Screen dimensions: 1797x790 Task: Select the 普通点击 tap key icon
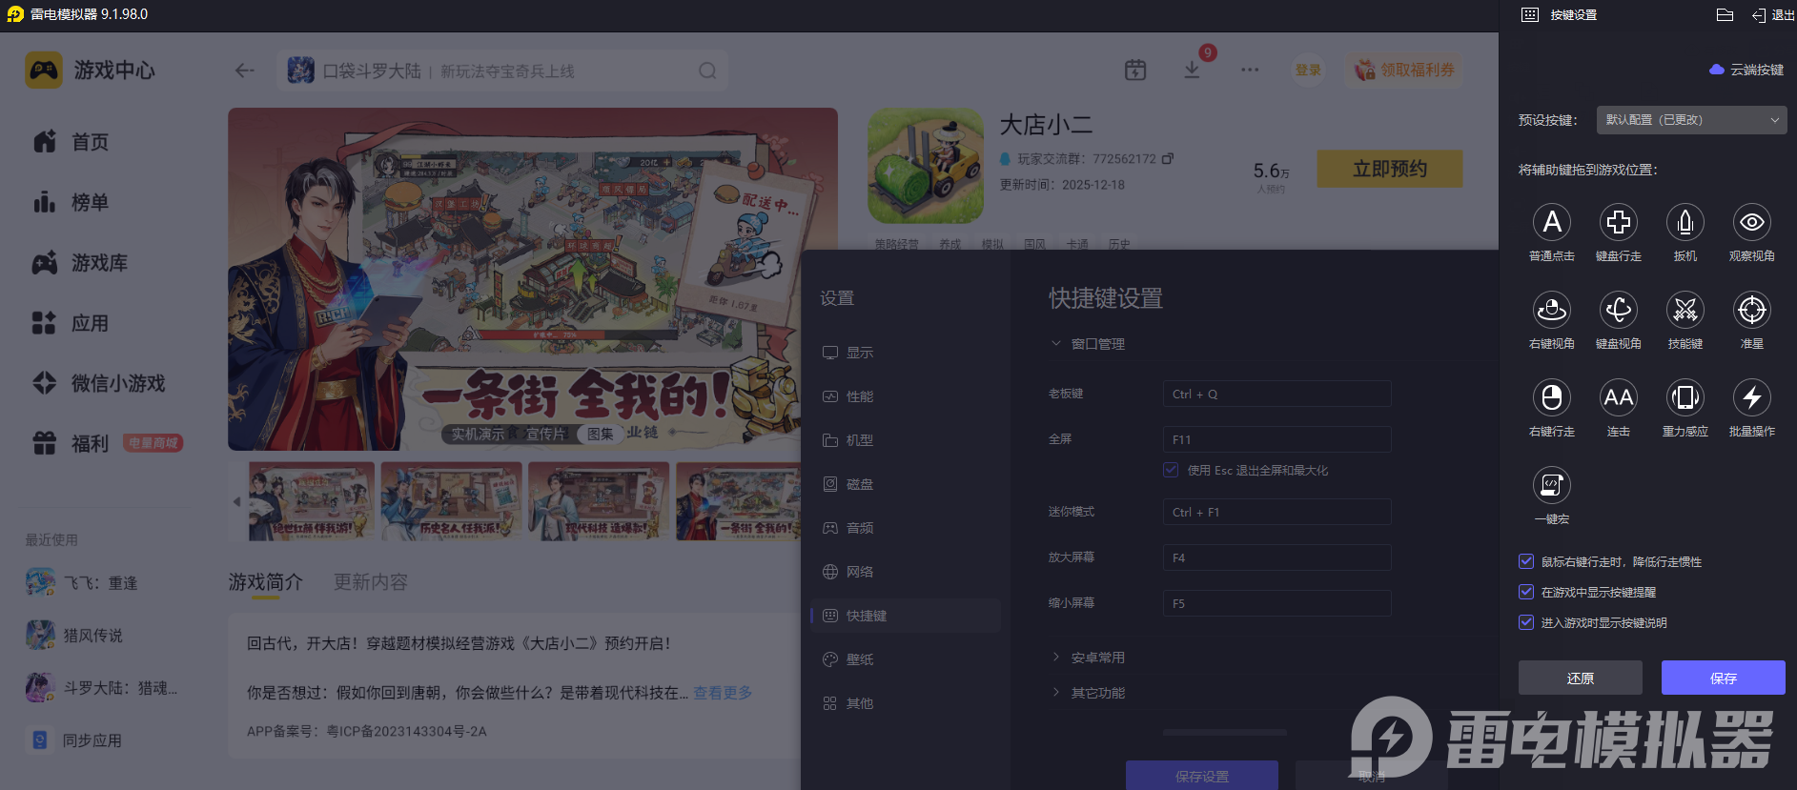coord(1551,223)
